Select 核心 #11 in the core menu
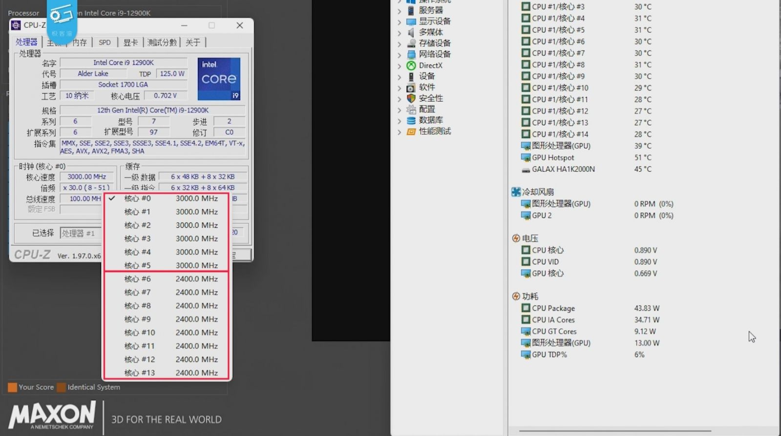The height and width of the screenshot is (436, 781). pos(166,346)
